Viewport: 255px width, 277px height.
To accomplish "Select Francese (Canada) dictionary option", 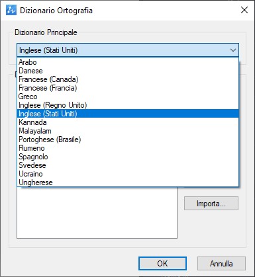I will (128, 79).
